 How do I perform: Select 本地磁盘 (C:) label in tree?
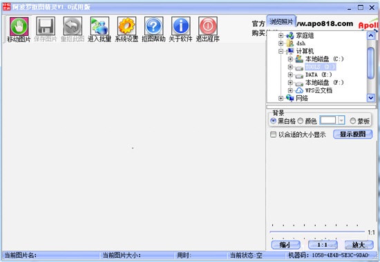pos(324,59)
